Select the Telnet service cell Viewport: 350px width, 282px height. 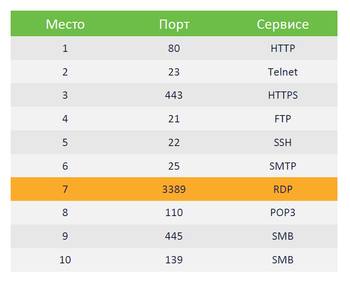(x=283, y=72)
